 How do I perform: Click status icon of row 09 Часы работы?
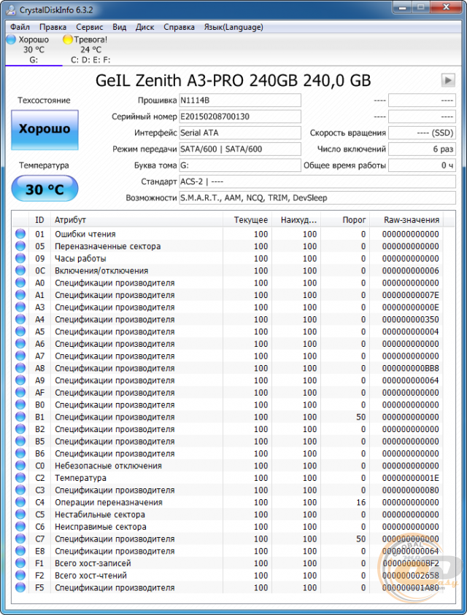pyautogui.click(x=20, y=259)
